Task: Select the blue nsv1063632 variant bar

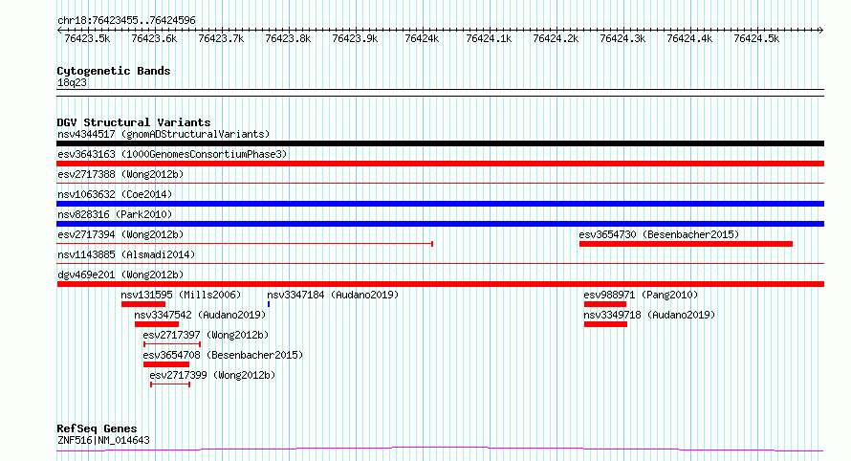Action: (440, 204)
